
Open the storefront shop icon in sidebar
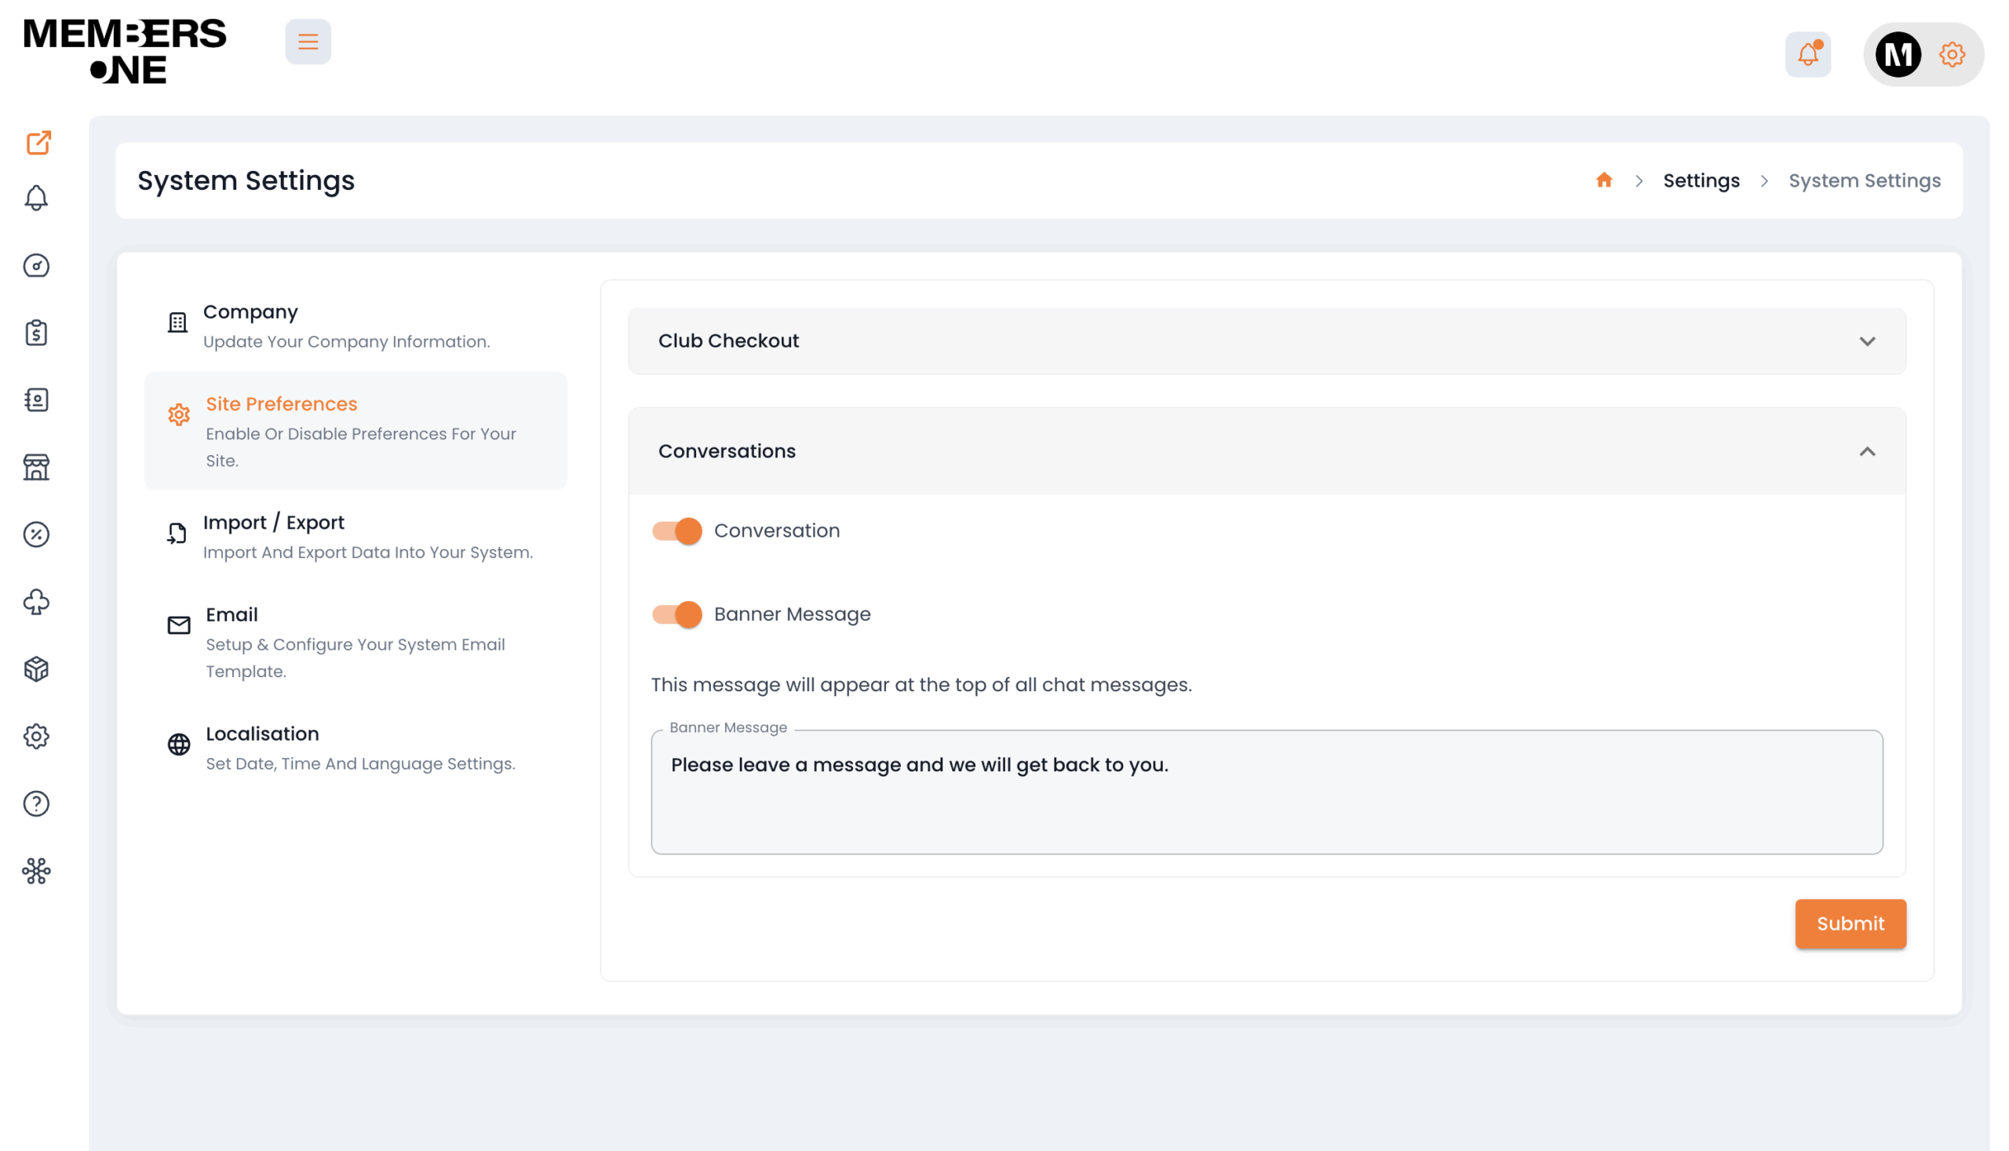[x=36, y=466]
